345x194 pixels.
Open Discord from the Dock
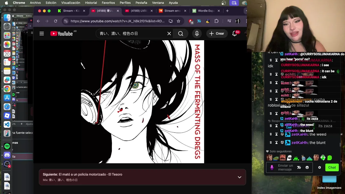7,155
